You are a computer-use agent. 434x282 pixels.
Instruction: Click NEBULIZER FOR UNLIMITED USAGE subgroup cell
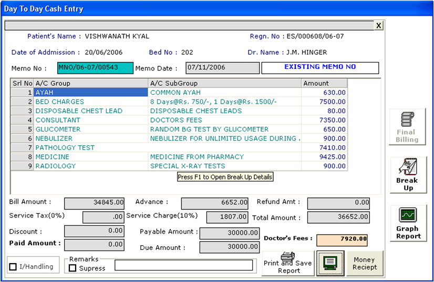pos(225,138)
